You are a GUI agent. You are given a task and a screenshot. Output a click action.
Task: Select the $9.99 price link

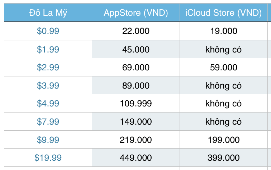pos(48,140)
